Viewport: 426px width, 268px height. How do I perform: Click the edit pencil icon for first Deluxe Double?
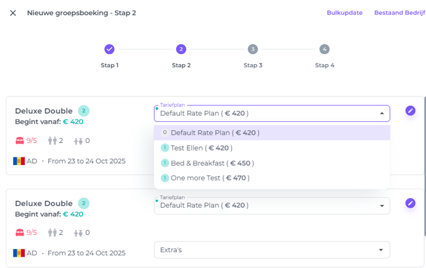410,111
